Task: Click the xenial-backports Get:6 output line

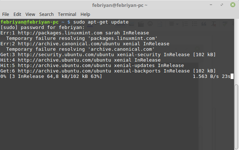Action: pyautogui.click(x=108, y=71)
